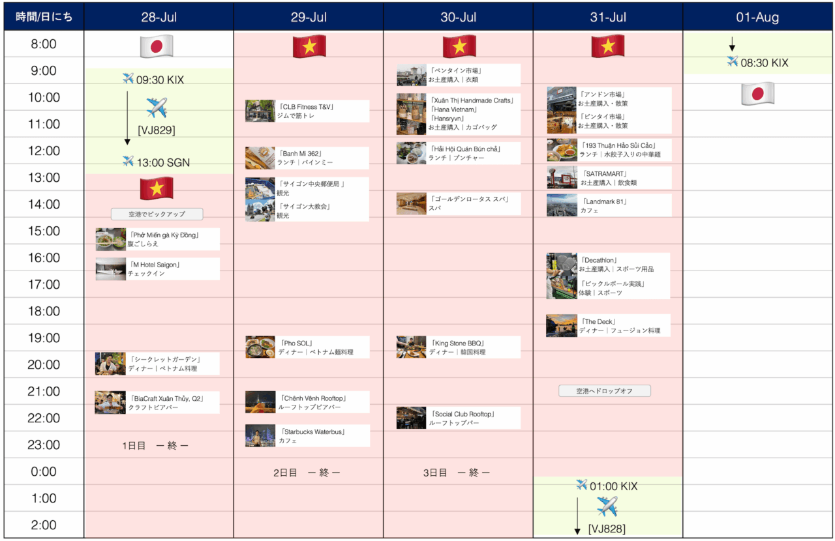Select the Vietnam flag atop the 31-Jul column
Viewport: 835px width, 541px height.
[608, 46]
